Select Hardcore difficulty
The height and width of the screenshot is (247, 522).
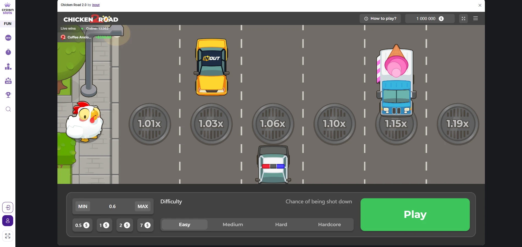329,224
